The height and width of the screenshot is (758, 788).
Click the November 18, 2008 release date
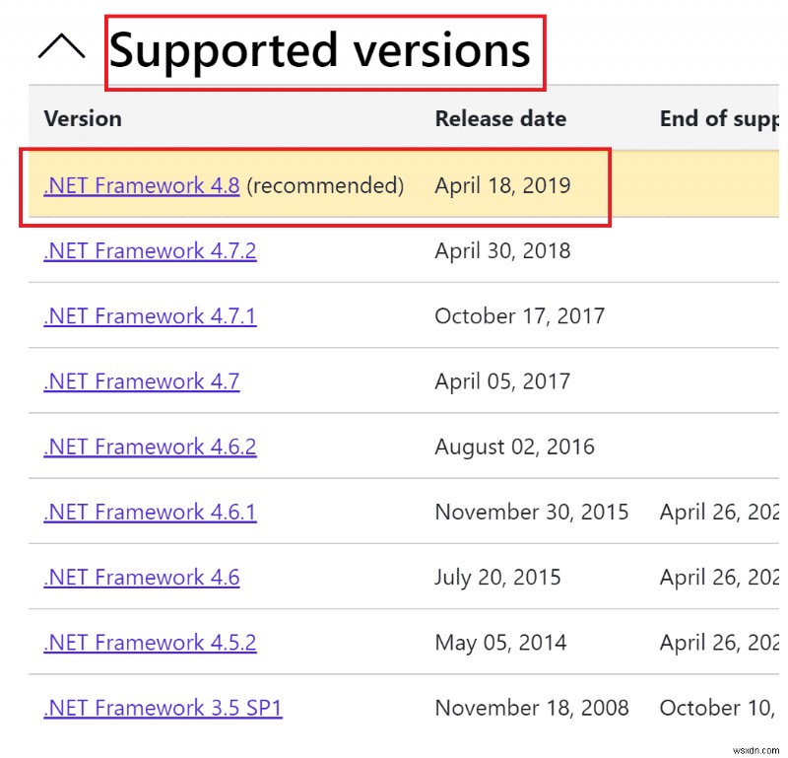tap(532, 707)
